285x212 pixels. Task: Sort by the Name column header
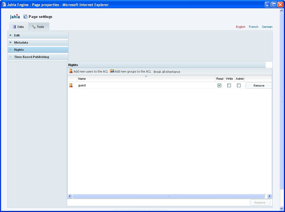pyautogui.click(x=146, y=79)
